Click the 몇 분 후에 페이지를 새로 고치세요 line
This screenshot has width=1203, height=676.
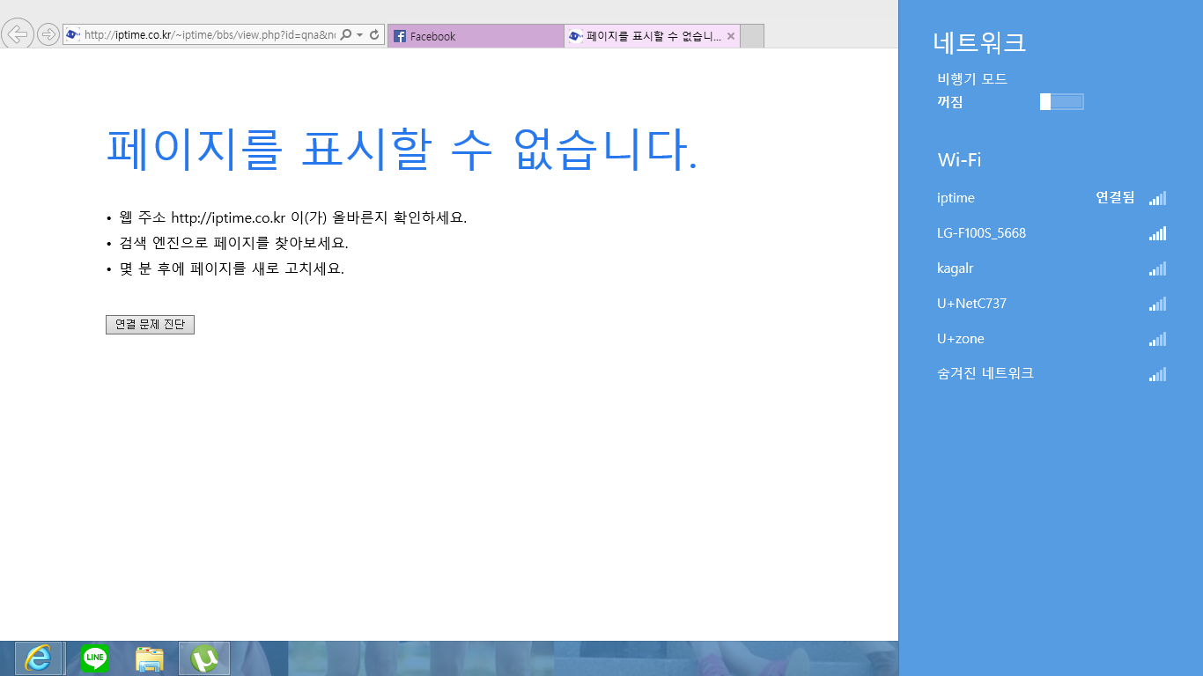(232, 268)
